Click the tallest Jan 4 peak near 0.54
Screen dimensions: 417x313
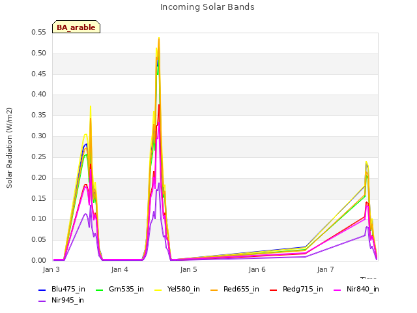pyautogui.click(x=159, y=38)
